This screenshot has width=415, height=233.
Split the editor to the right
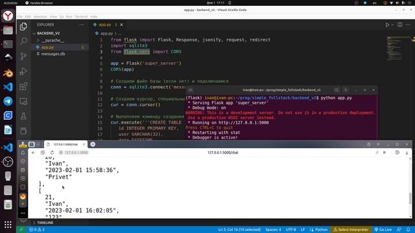click(x=399, y=25)
